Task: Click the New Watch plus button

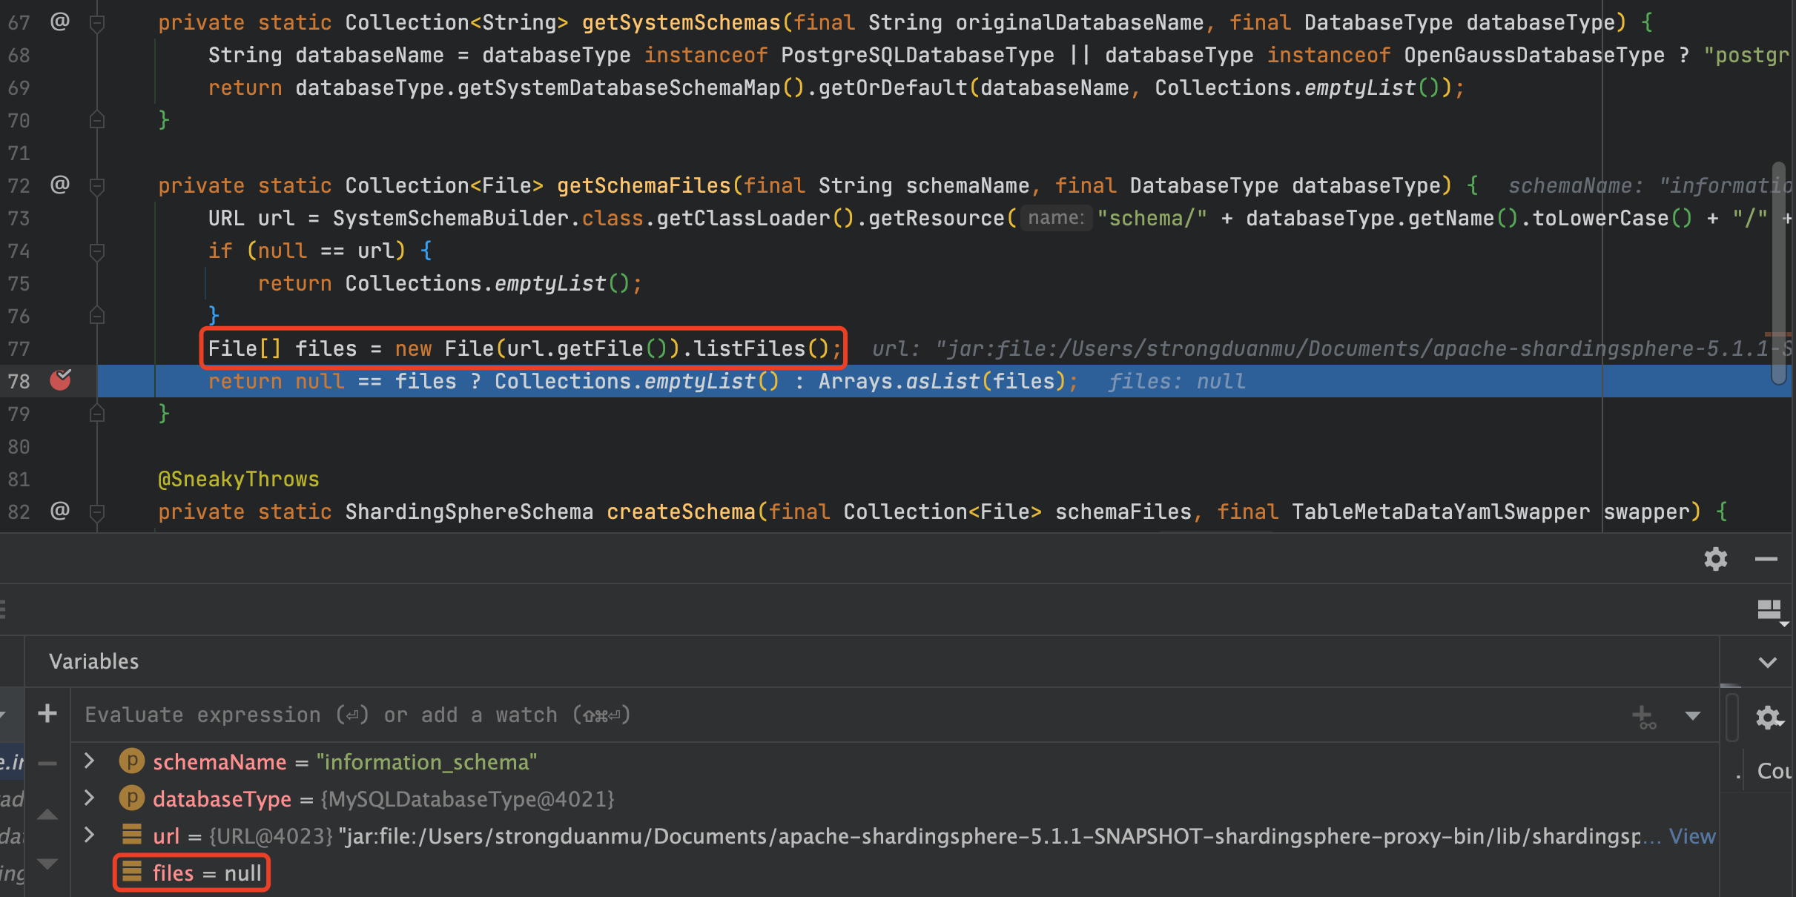Action: pyautogui.click(x=47, y=714)
